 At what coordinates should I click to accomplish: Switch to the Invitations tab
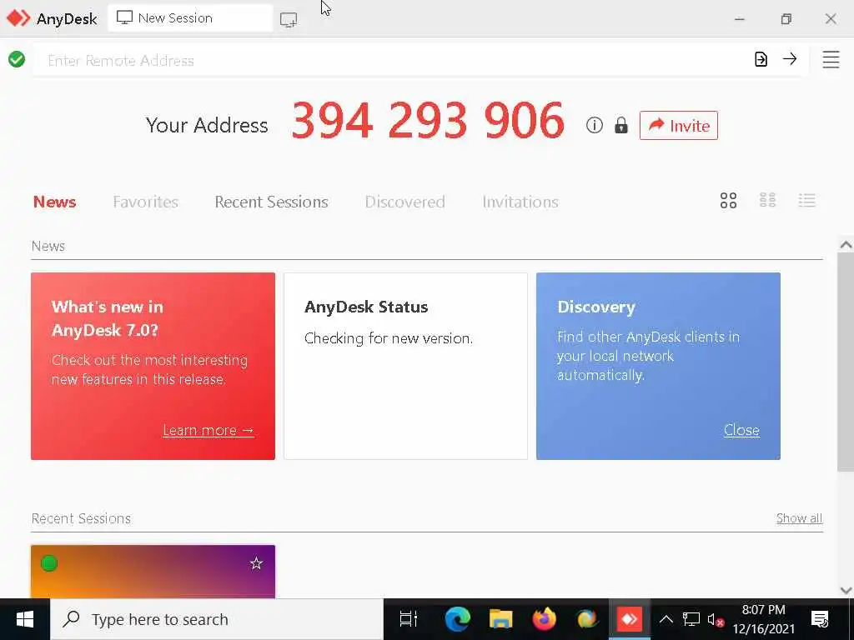(x=520, y=202)
